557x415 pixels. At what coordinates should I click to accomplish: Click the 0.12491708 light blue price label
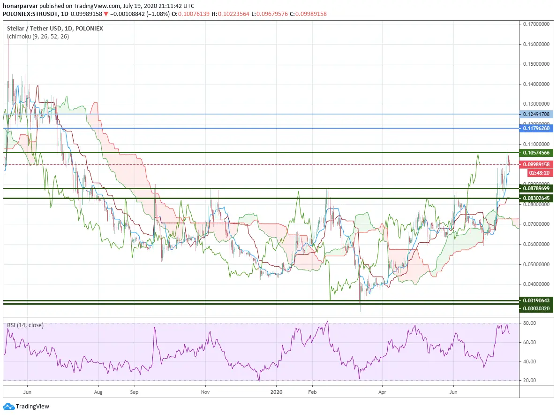coord(536,114)
